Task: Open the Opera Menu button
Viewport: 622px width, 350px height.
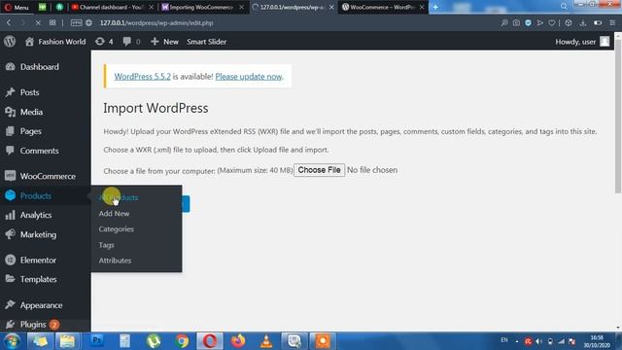Action: 17,7
